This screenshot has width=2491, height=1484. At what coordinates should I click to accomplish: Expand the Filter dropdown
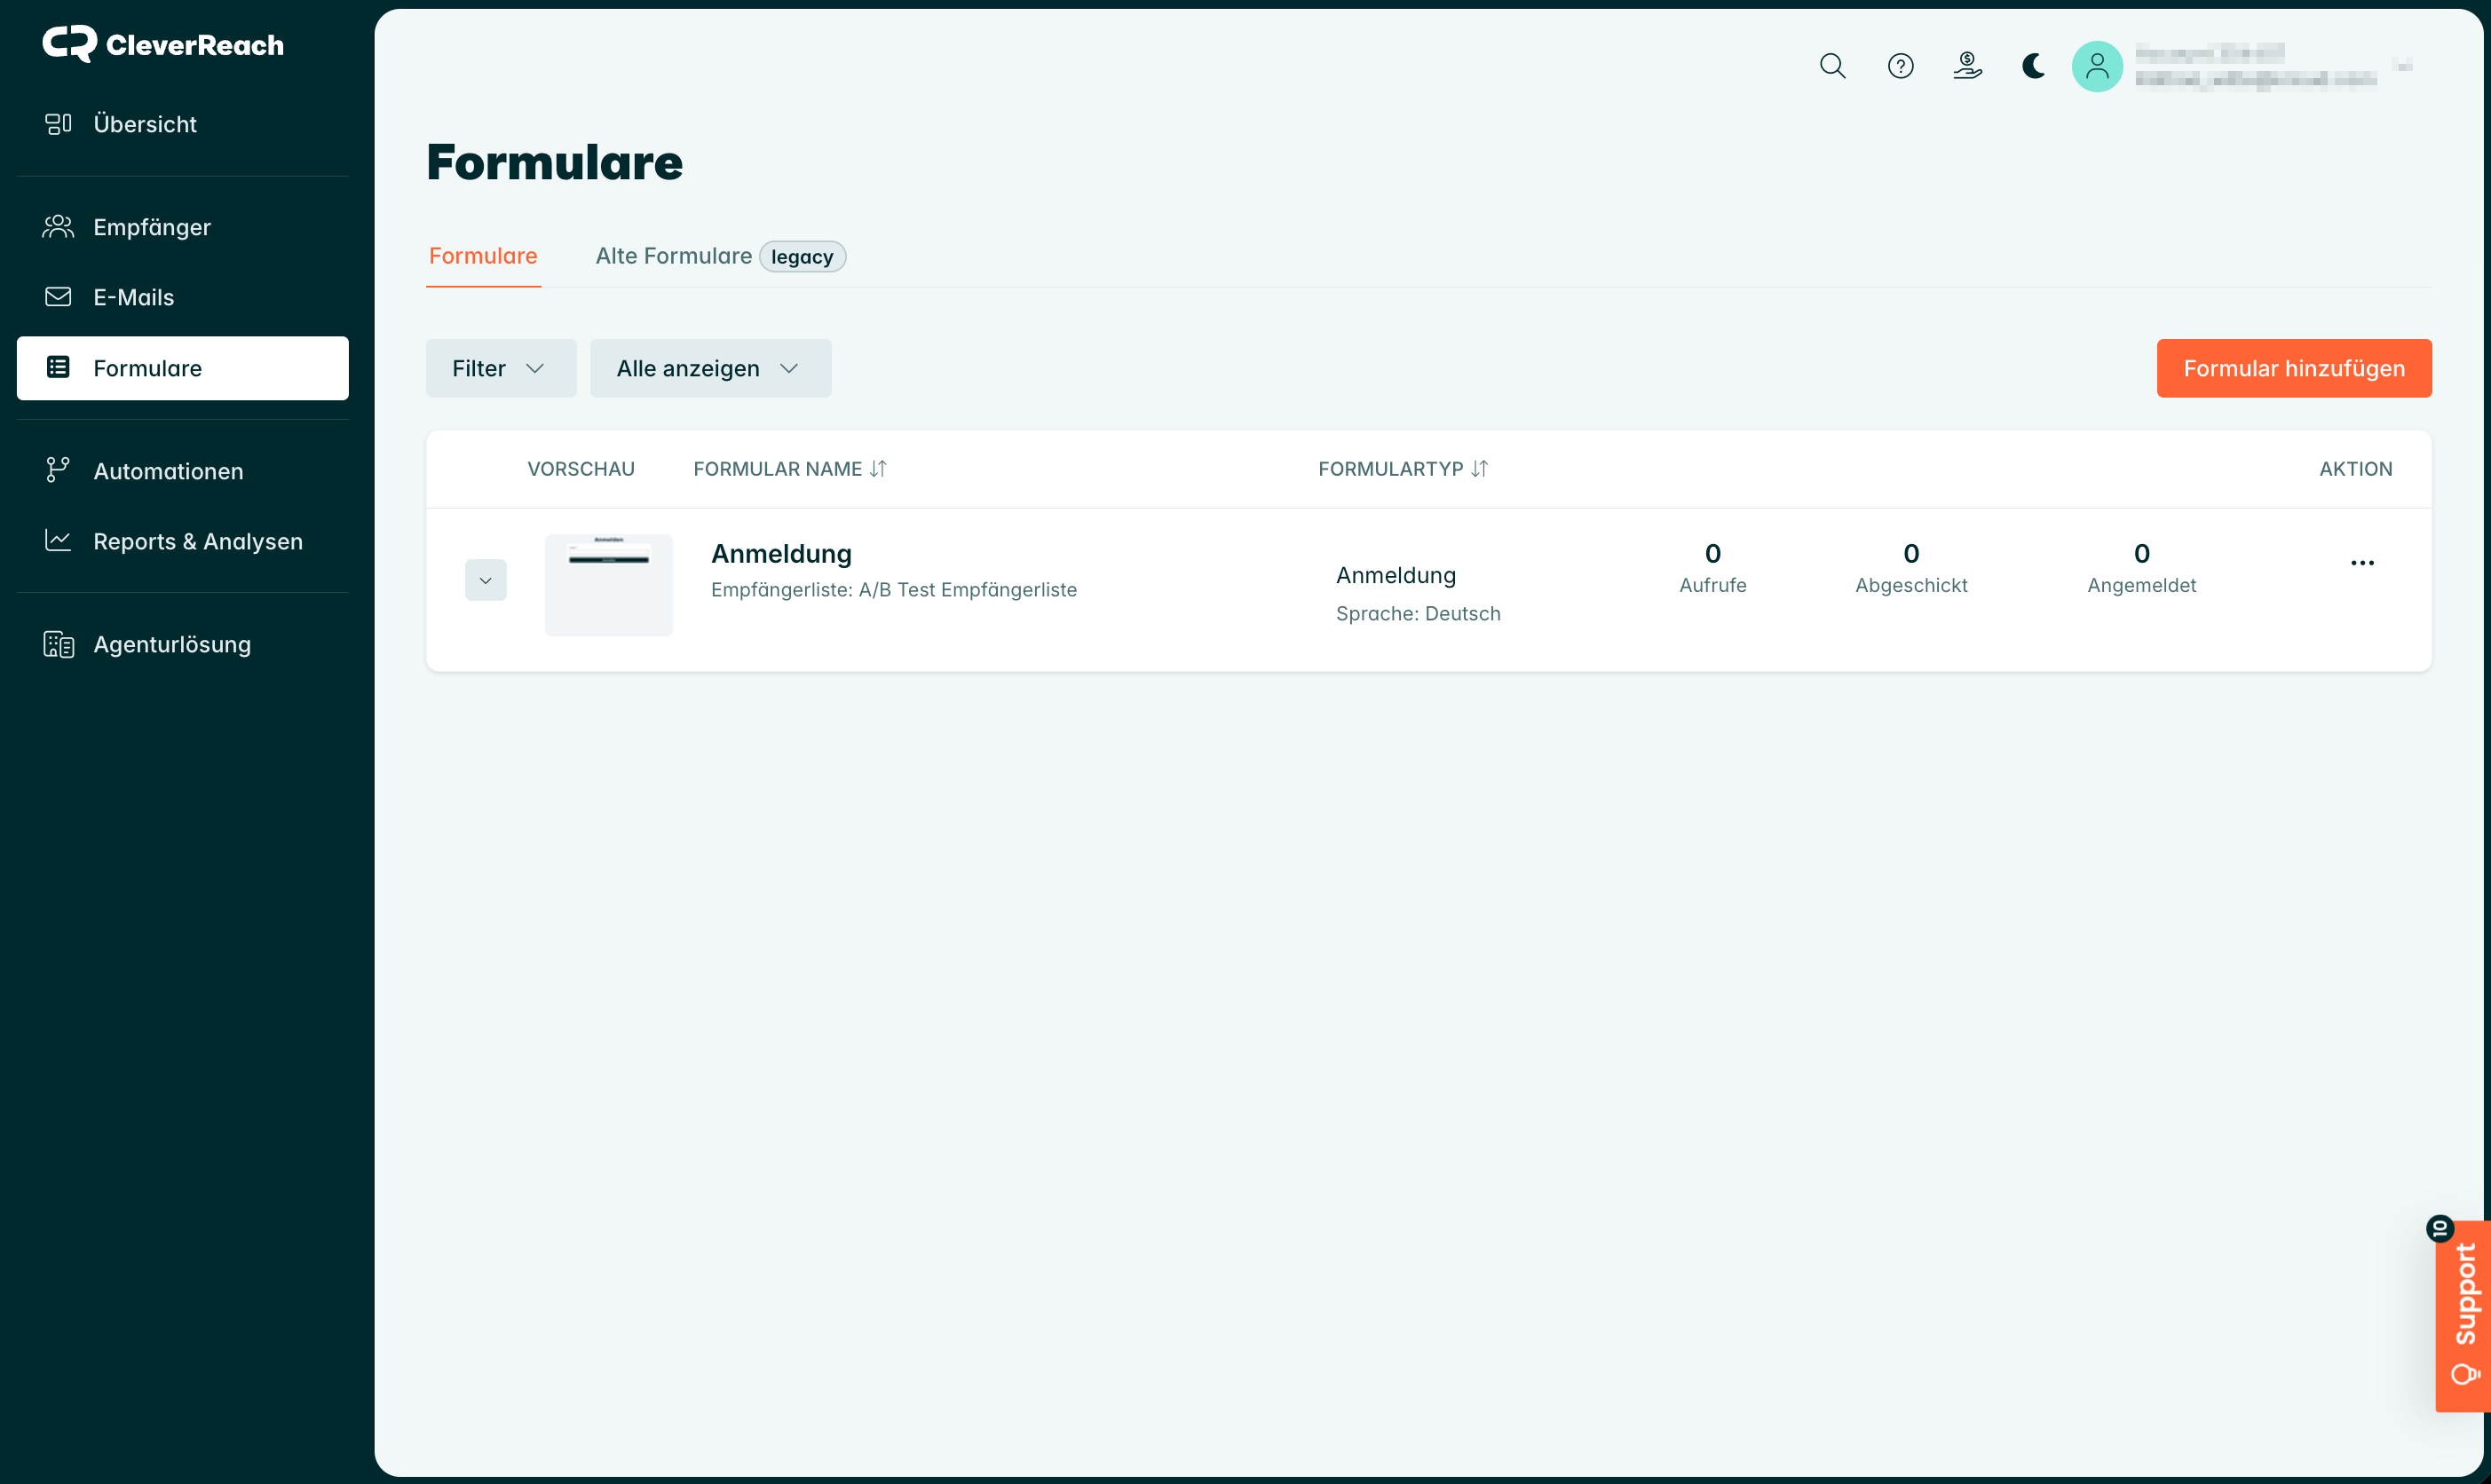click(501, 368)
